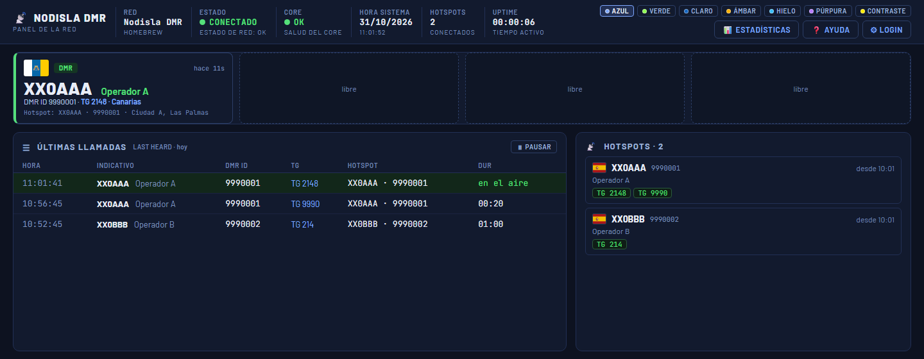Click the Hora column header
The height and width of the screenshot is (359, 924).
31,165
